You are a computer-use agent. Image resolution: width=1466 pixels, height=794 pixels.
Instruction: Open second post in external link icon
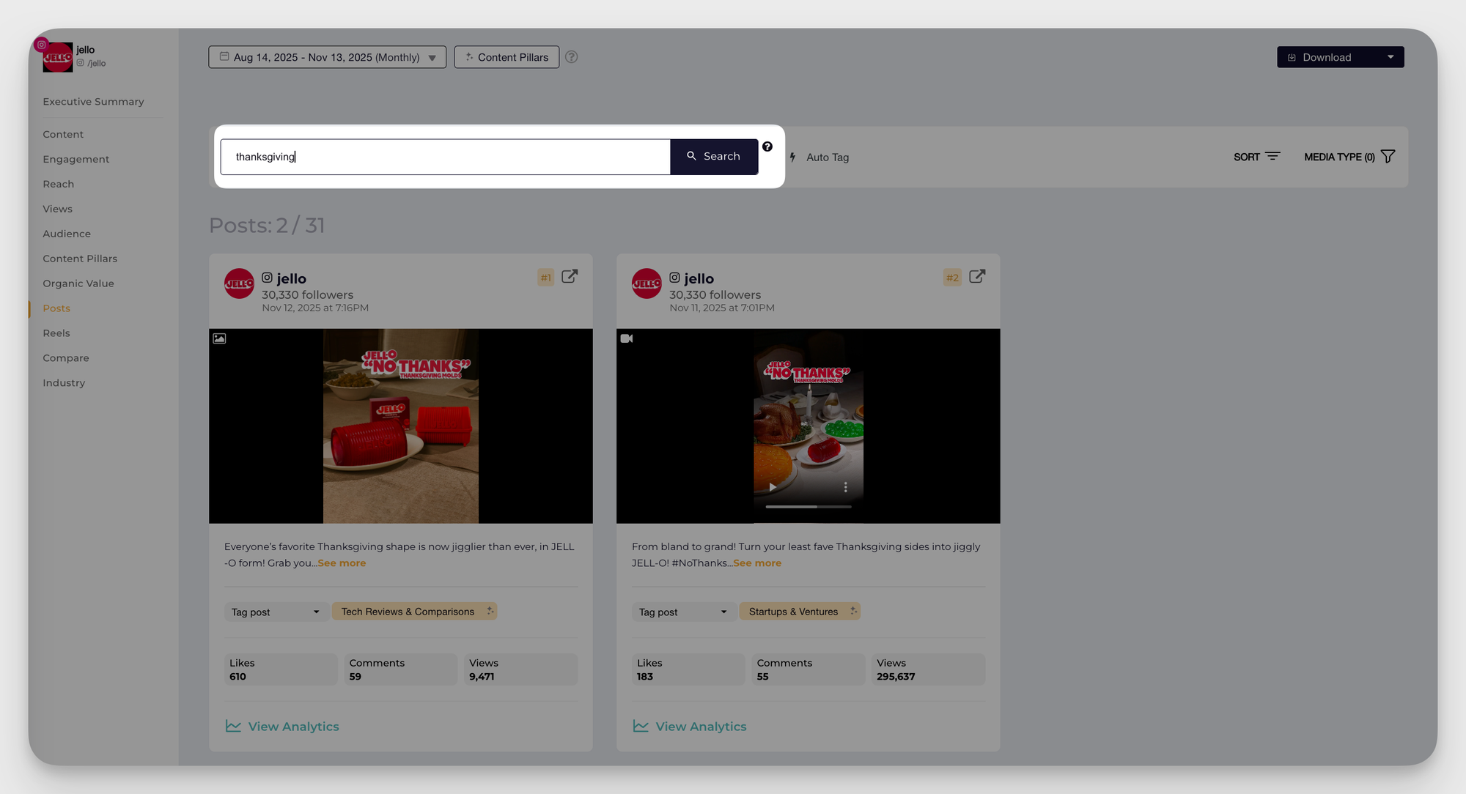[977, 276]
